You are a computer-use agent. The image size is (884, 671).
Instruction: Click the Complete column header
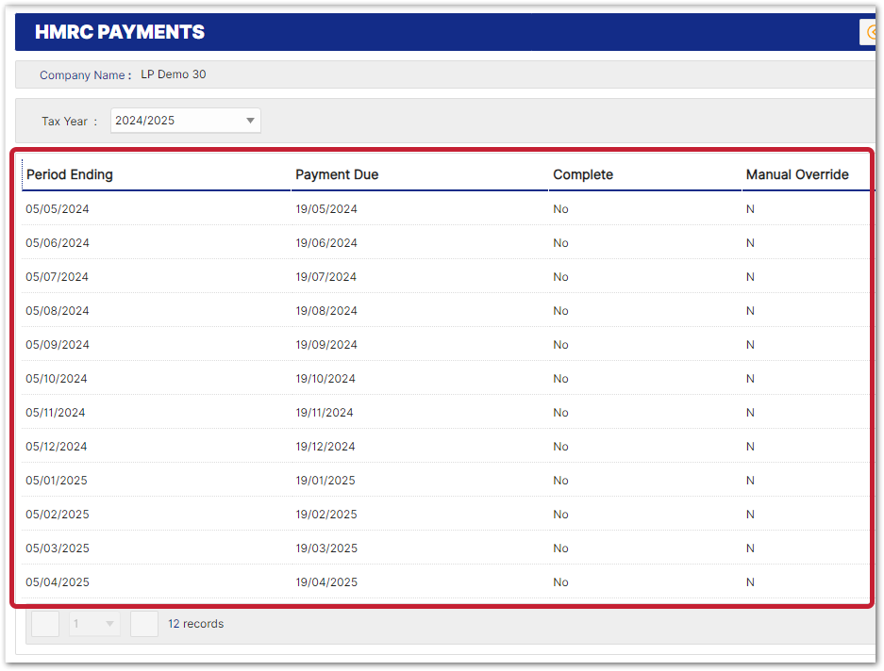(583, 174)
